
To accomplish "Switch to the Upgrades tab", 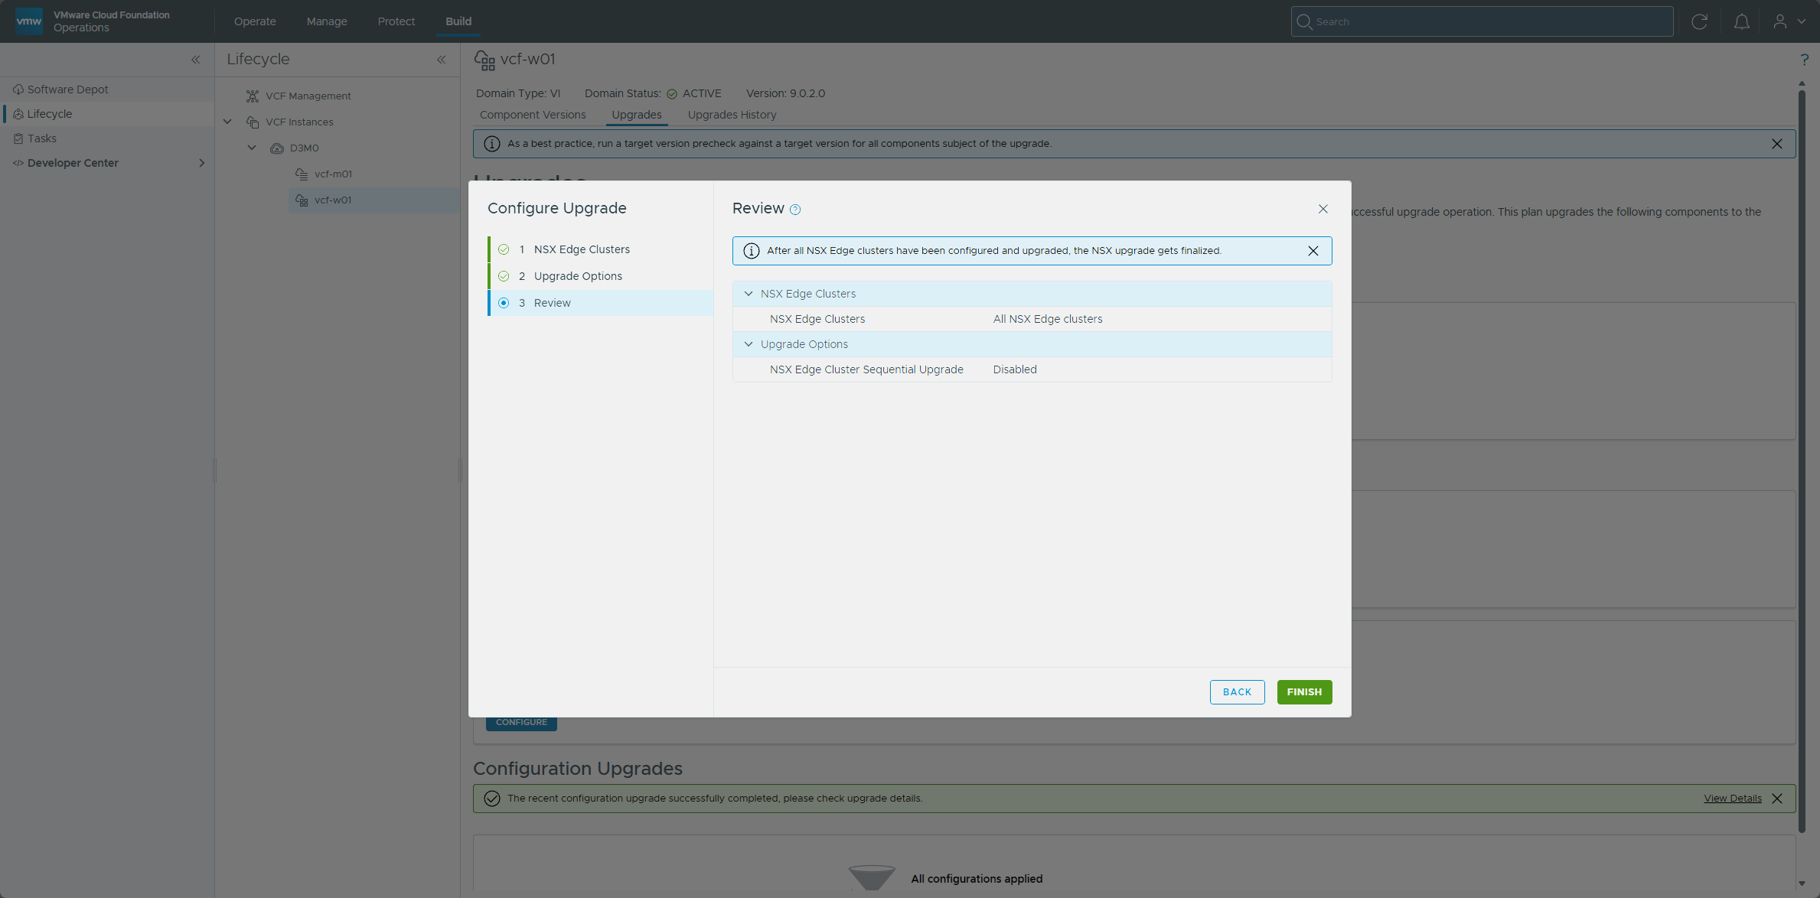I will point(637,115).
